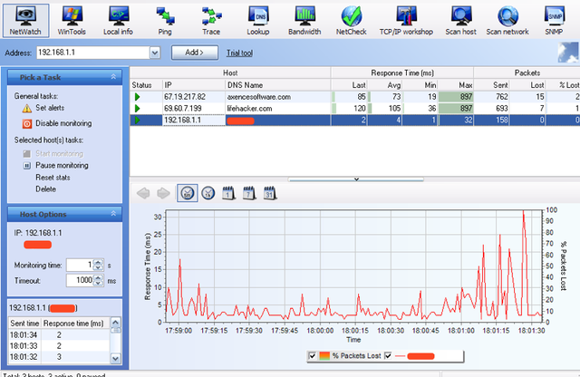Open the Trace tool

click(211, 19)
